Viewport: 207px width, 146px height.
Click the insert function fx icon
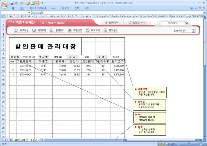41,12
